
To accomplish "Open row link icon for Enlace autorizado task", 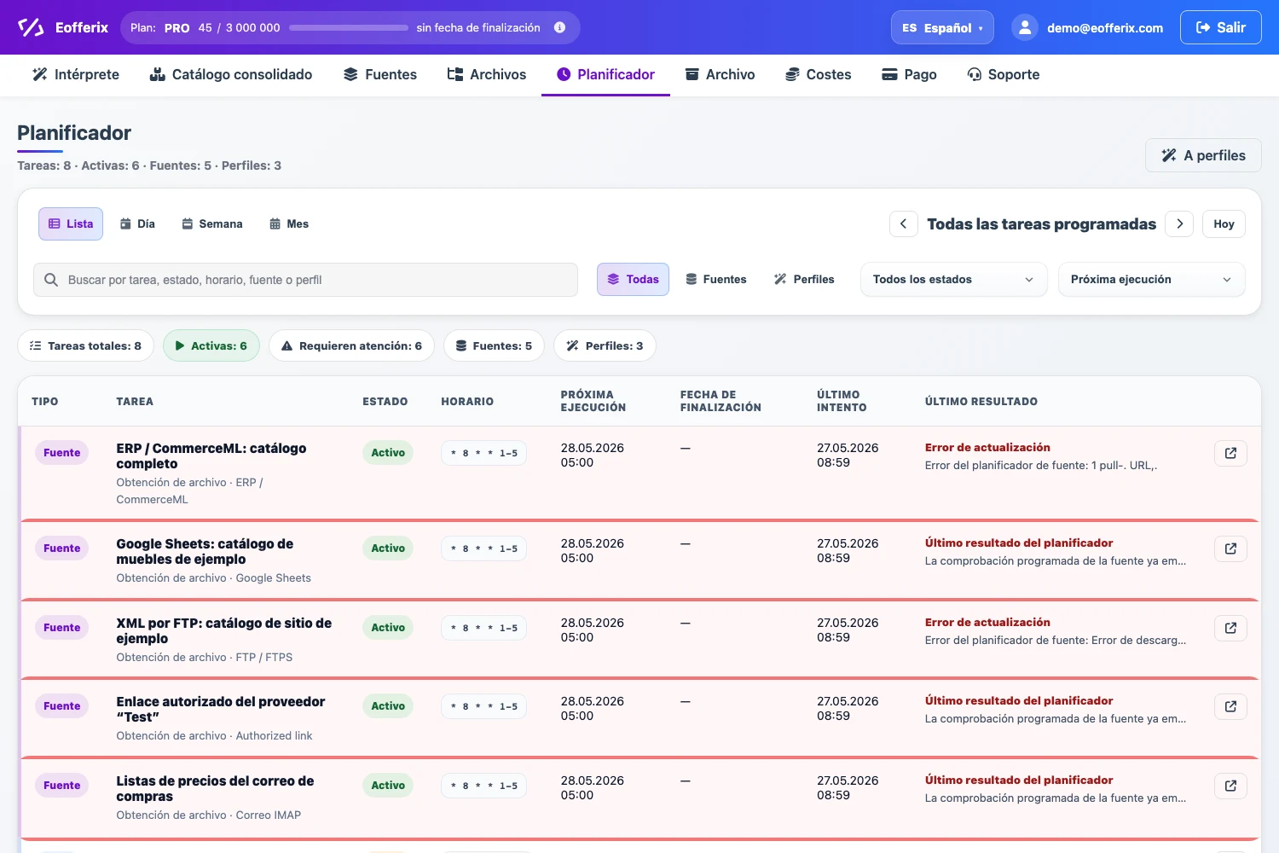I will coord(1230,706).
